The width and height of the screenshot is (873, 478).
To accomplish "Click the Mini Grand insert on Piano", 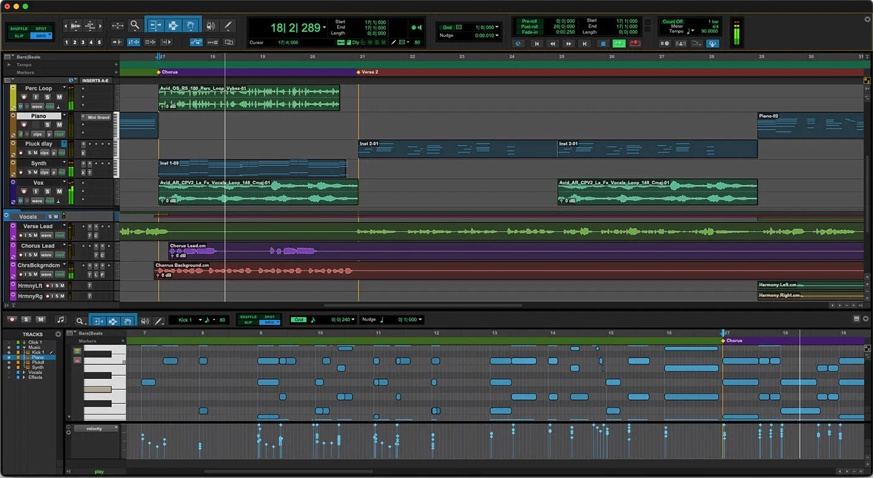I will [x=98, y=117].
